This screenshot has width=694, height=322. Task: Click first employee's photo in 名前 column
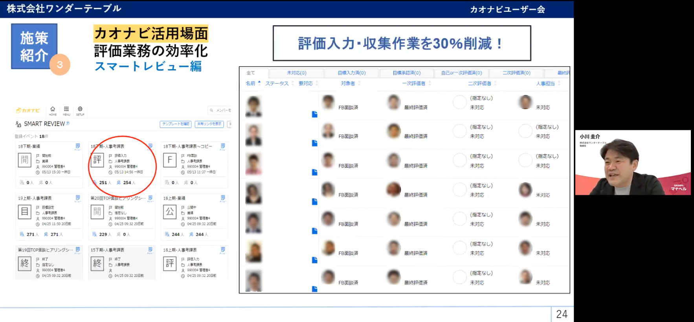click(x=253, y=107)
